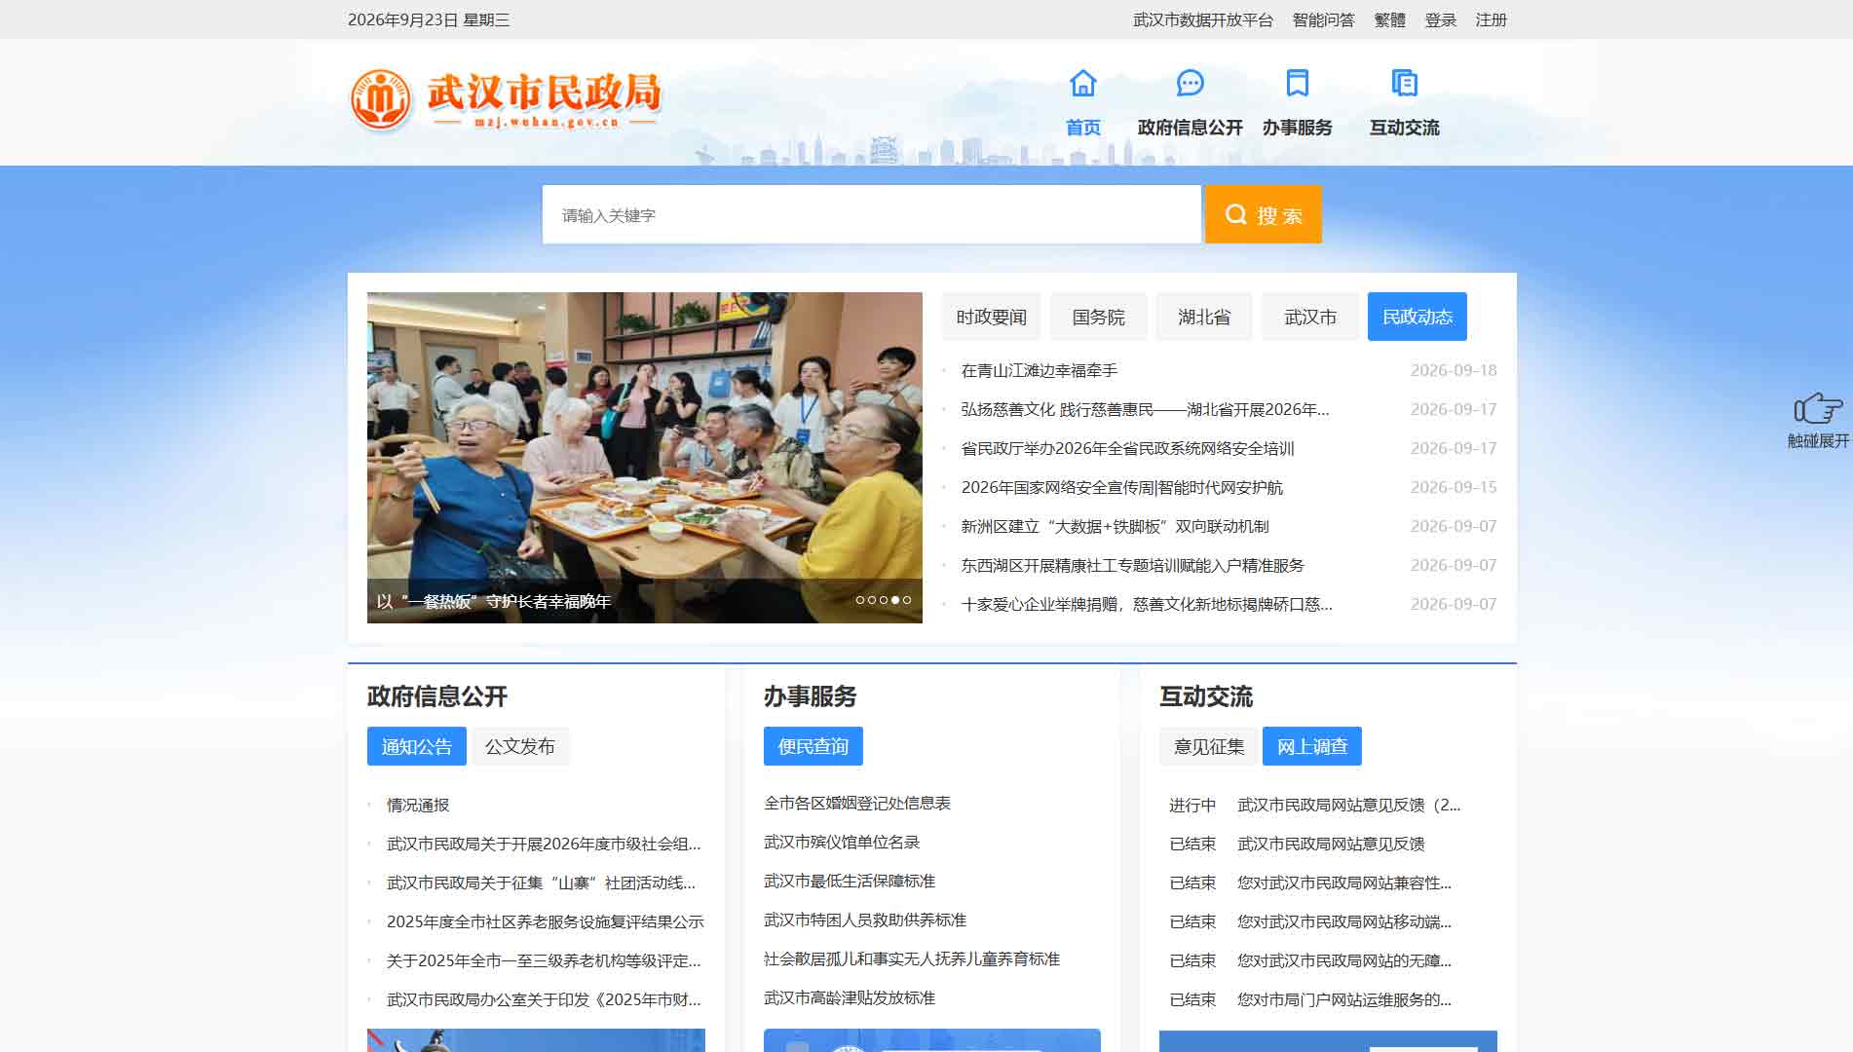Select the 通知公告 tab

(x=416, y=746)
